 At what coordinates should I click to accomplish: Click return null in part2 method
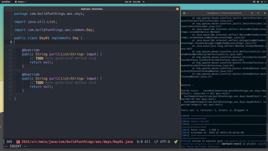(41, 87)
